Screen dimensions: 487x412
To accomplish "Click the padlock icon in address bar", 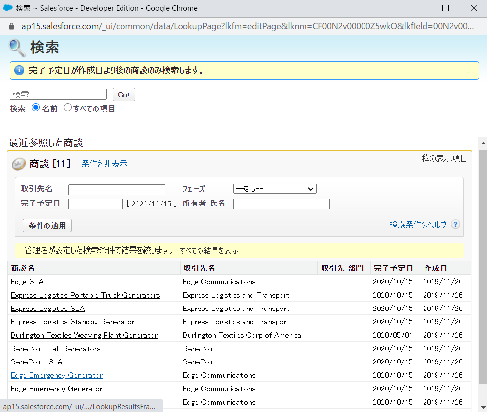I will [11, 26].
